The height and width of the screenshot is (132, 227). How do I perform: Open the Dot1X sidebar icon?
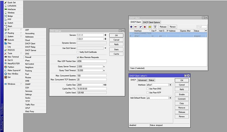[6, 60]
